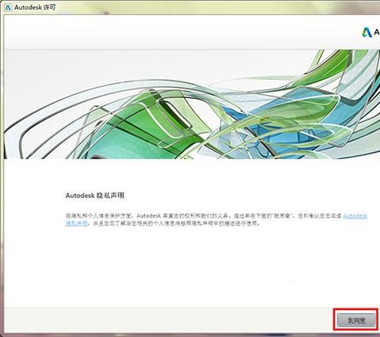
Task: Click the curved ribbon lines at banner left
Action: click(x=40, y=124)
